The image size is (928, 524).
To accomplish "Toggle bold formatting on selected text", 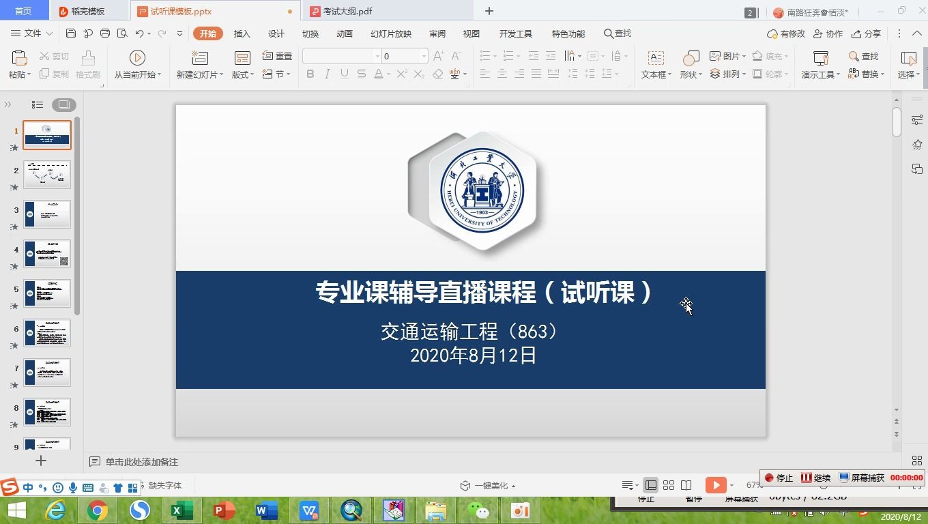I will [x=310, y=74].
